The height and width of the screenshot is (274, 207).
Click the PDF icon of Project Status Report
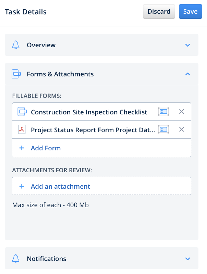pos(22,129)
